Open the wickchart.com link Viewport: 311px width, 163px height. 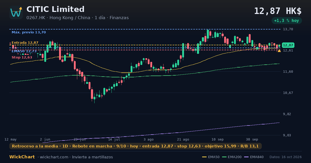pos(54,157)
